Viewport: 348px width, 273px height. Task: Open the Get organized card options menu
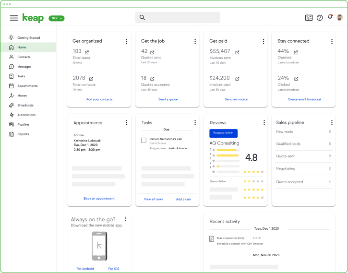[x=126, y=42]
